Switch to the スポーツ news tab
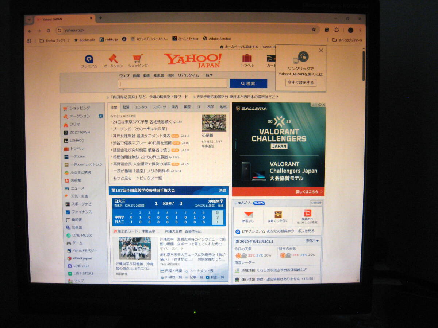This screenshot has height=328, width=438. [x=159, y=107]
